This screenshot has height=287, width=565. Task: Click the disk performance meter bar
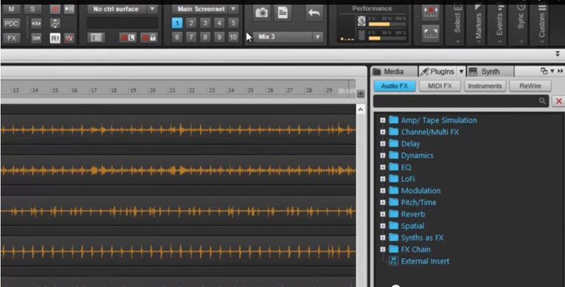coord(386,24)
